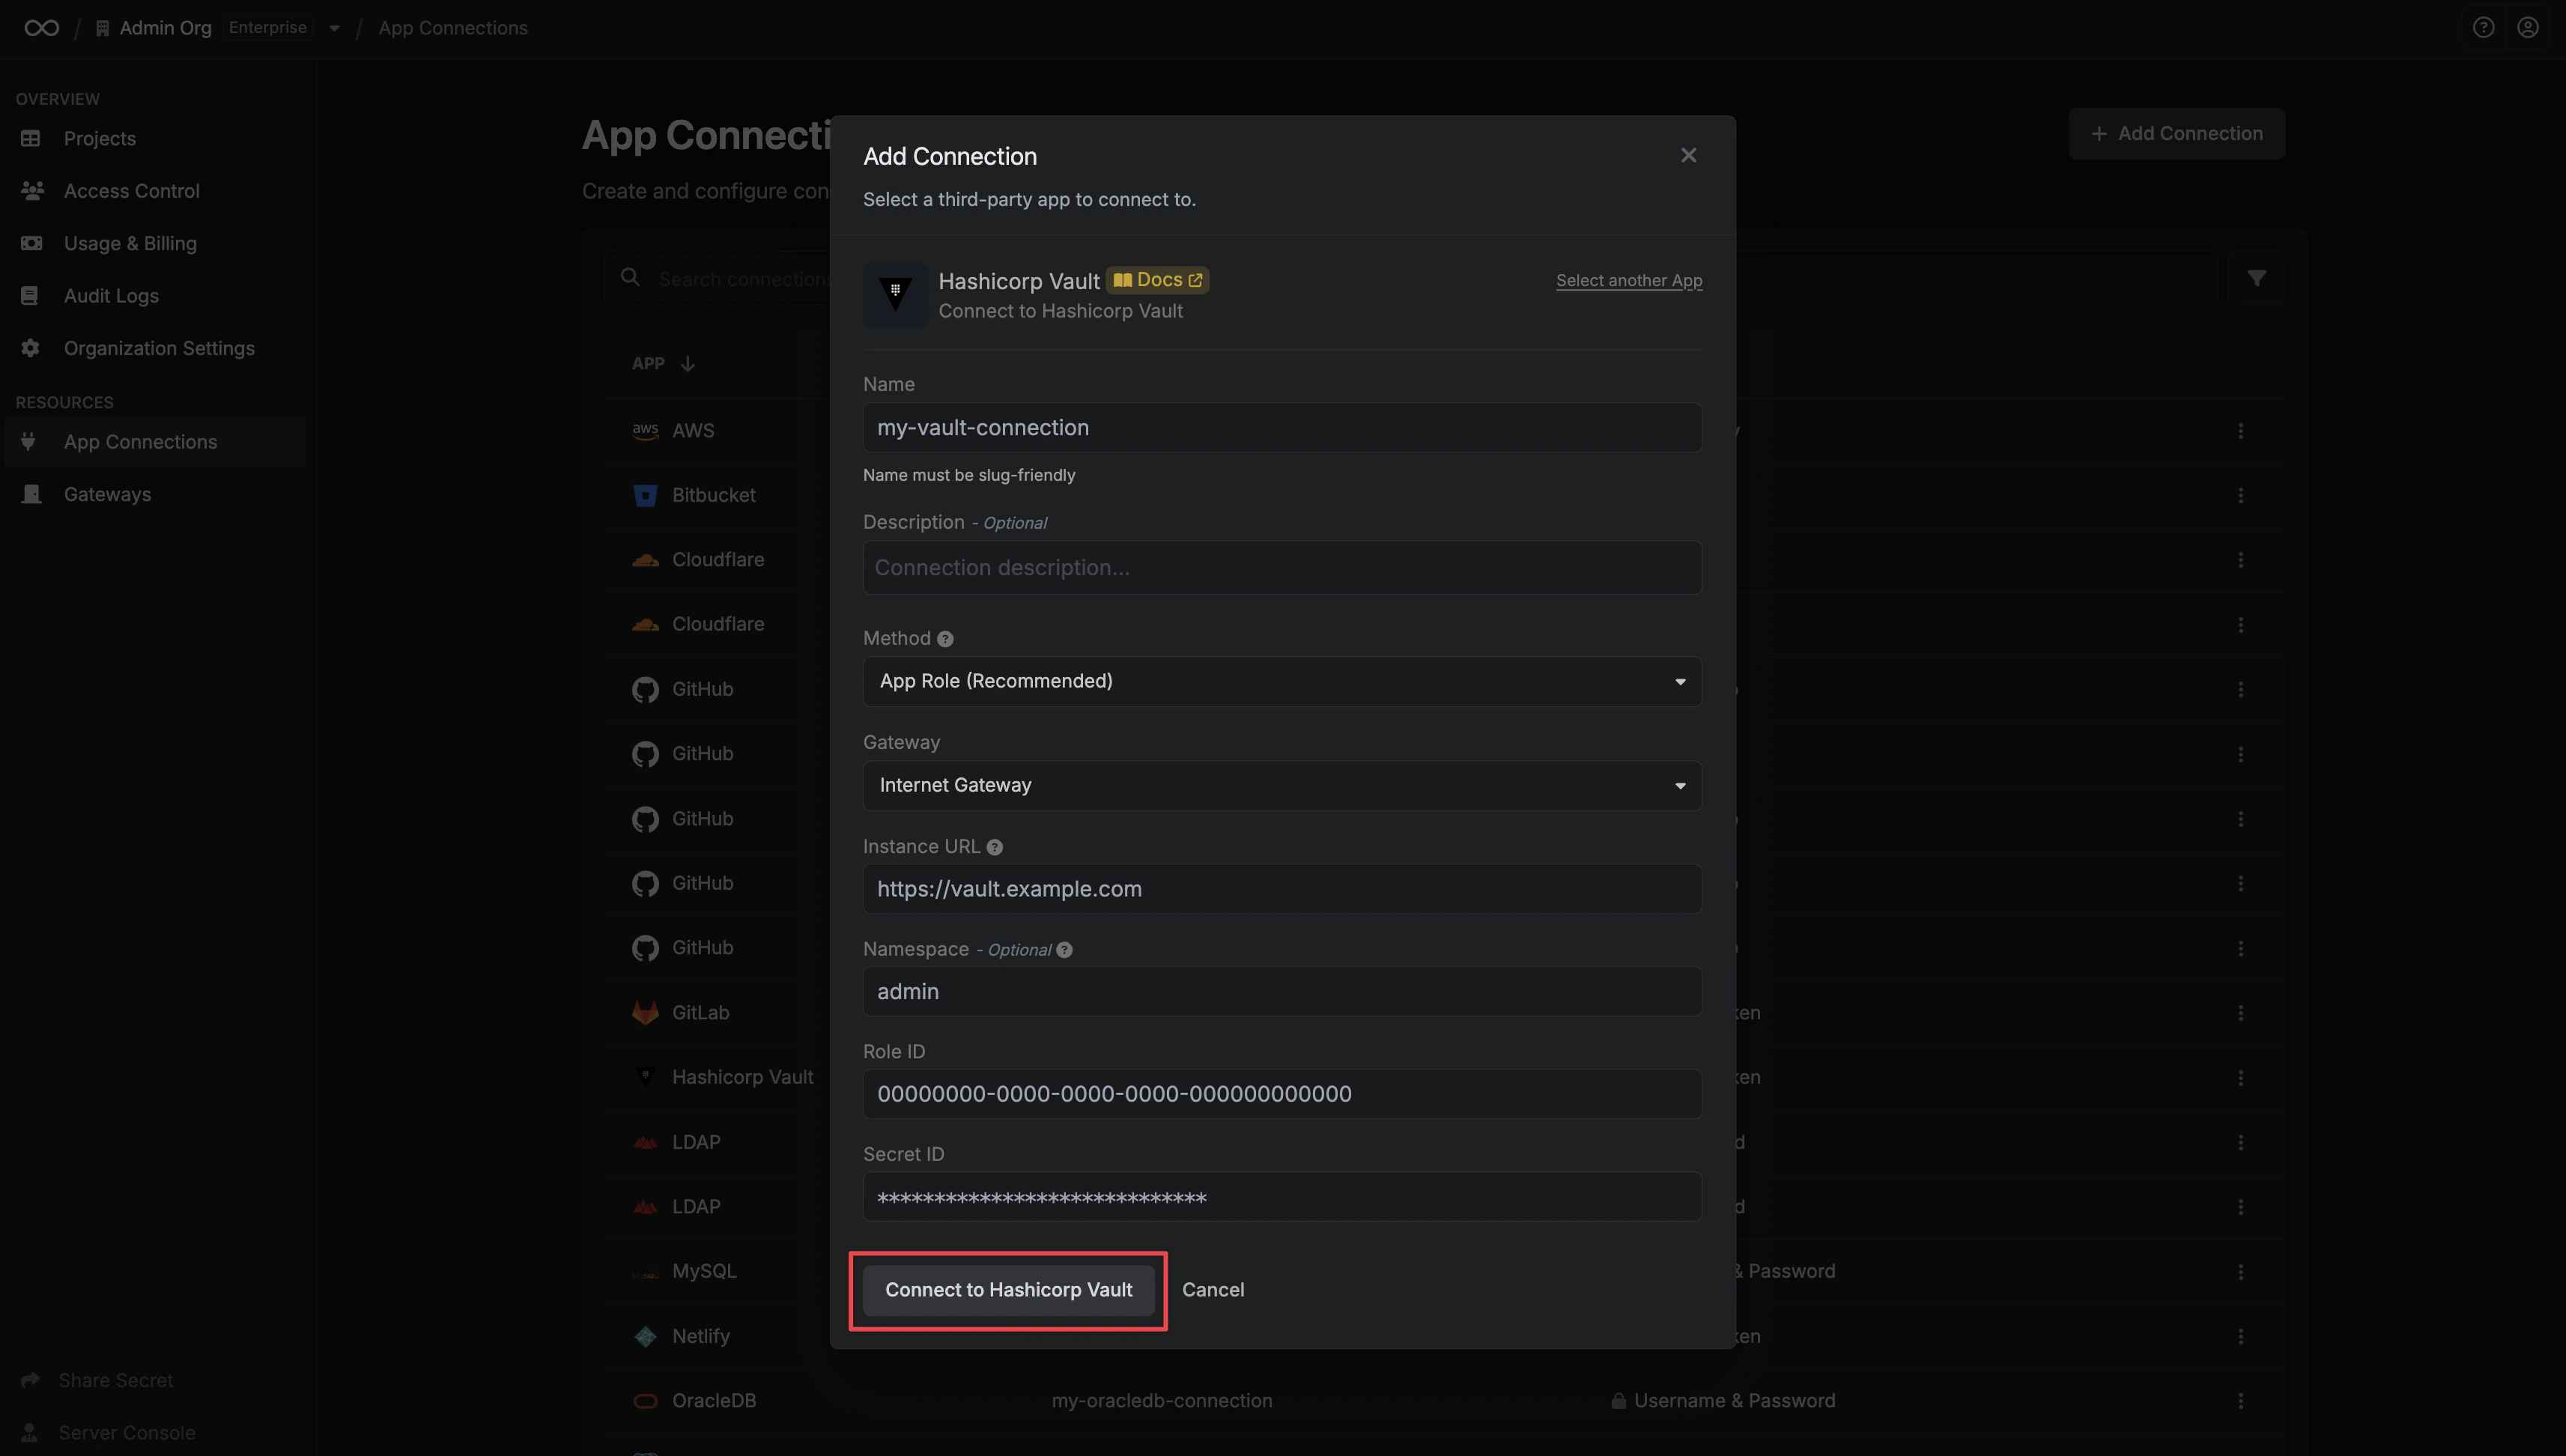Open the Bitbucket row options menu
Screen dimensions: 2566x1456
click(2240, 495)
